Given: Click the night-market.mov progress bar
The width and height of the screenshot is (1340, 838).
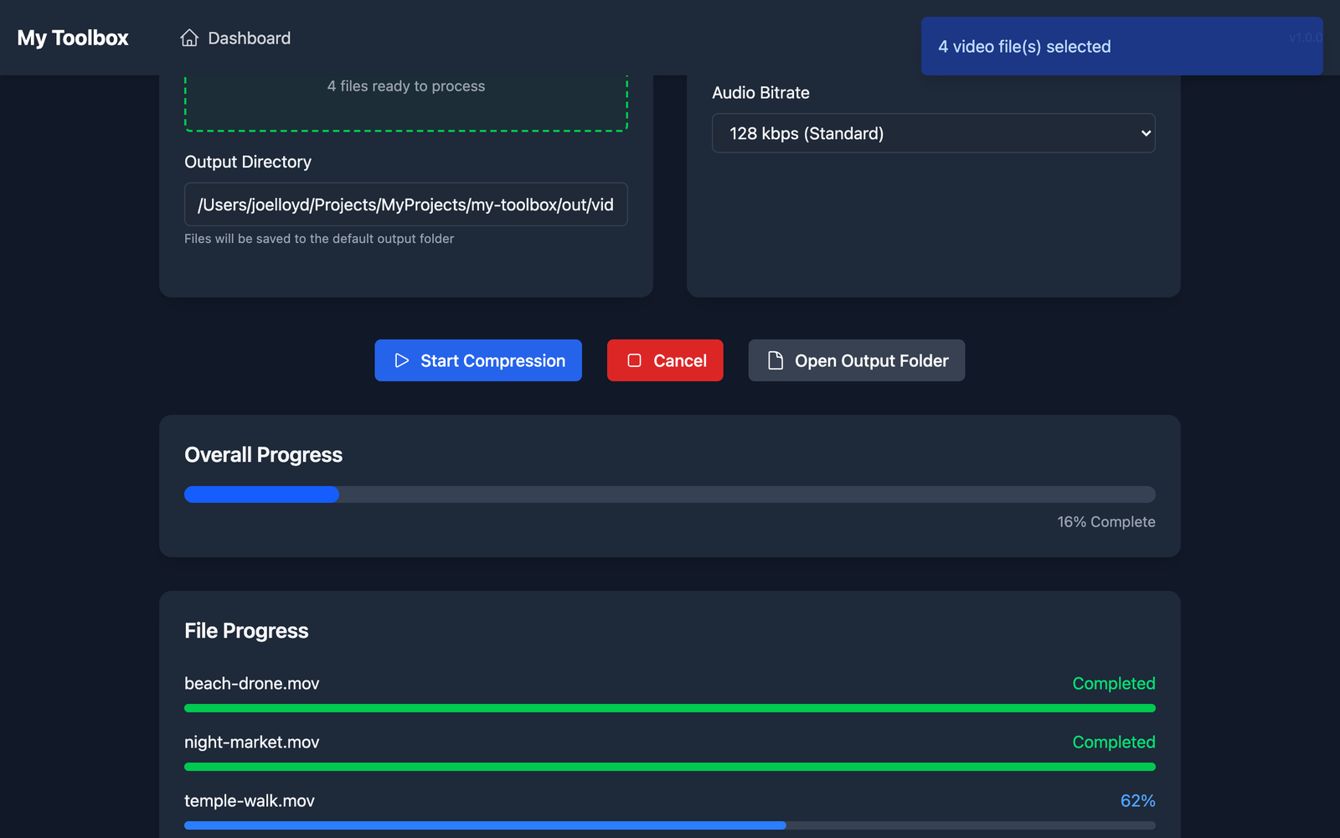Looking at the screenshot, I should point(670,767).
